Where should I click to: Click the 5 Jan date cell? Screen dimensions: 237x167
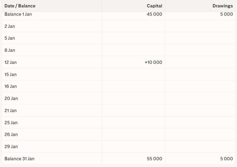[x=10, y=38]
